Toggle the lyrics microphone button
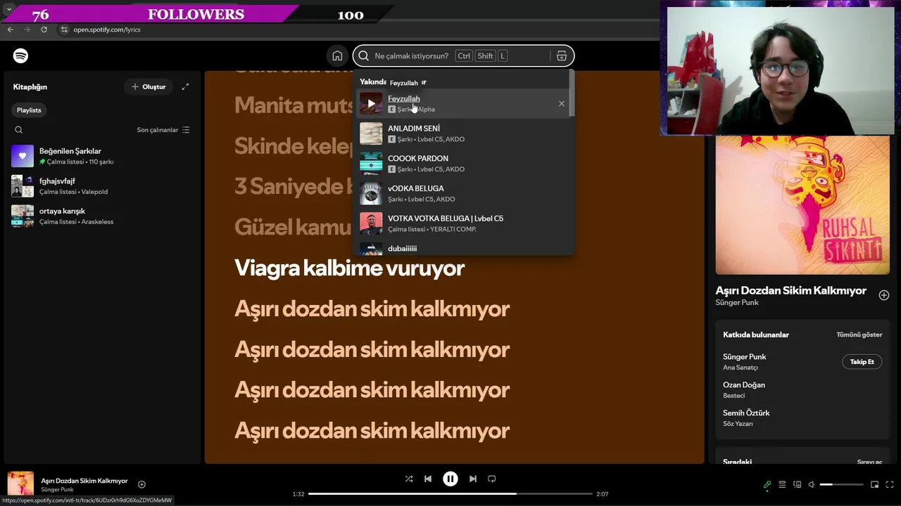Screen dimensions: 901x506 click(x=767, y=484)
